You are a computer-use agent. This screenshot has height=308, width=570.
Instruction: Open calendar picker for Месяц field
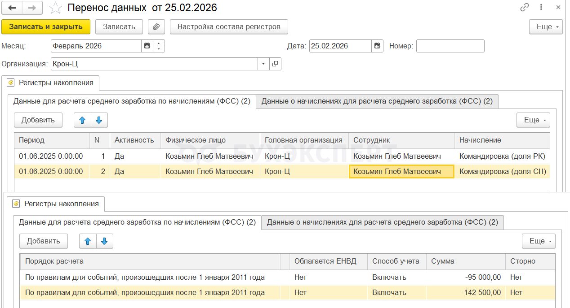tap(147, 46)
